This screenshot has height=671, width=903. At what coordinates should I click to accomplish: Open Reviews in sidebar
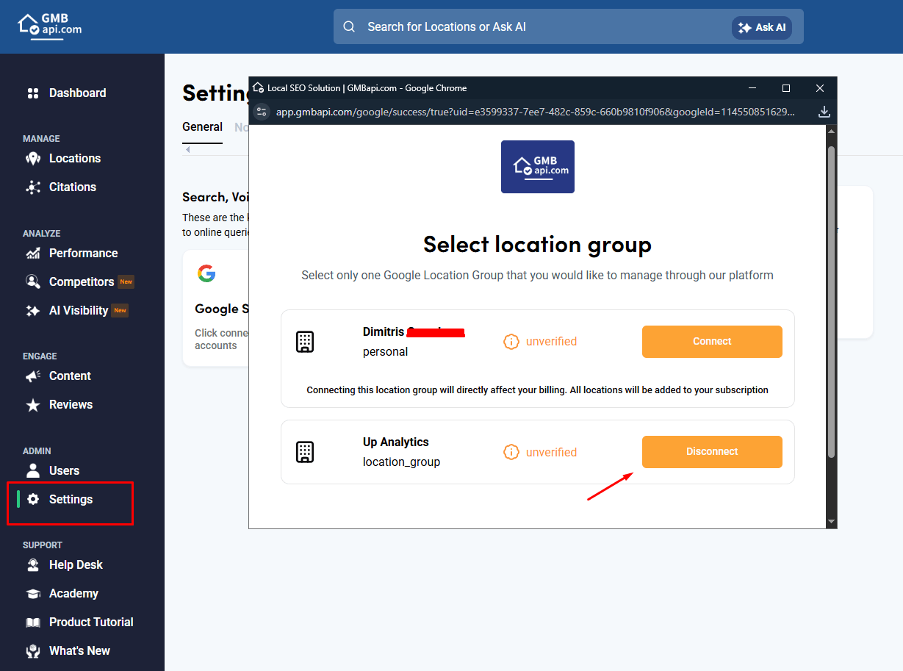coord(71,405)
